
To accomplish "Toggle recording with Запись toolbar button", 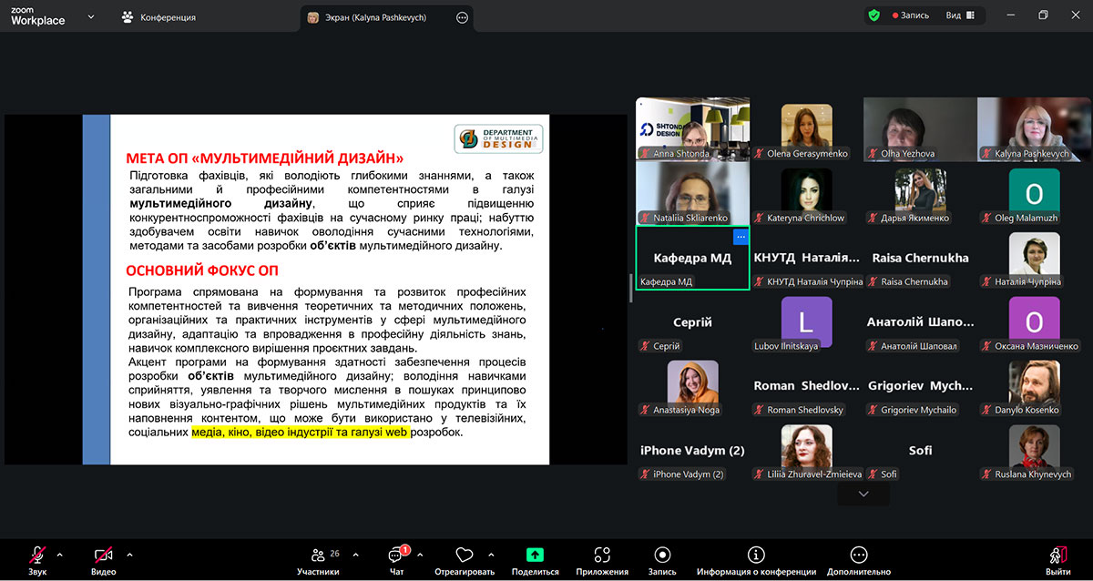I will 662,555.
